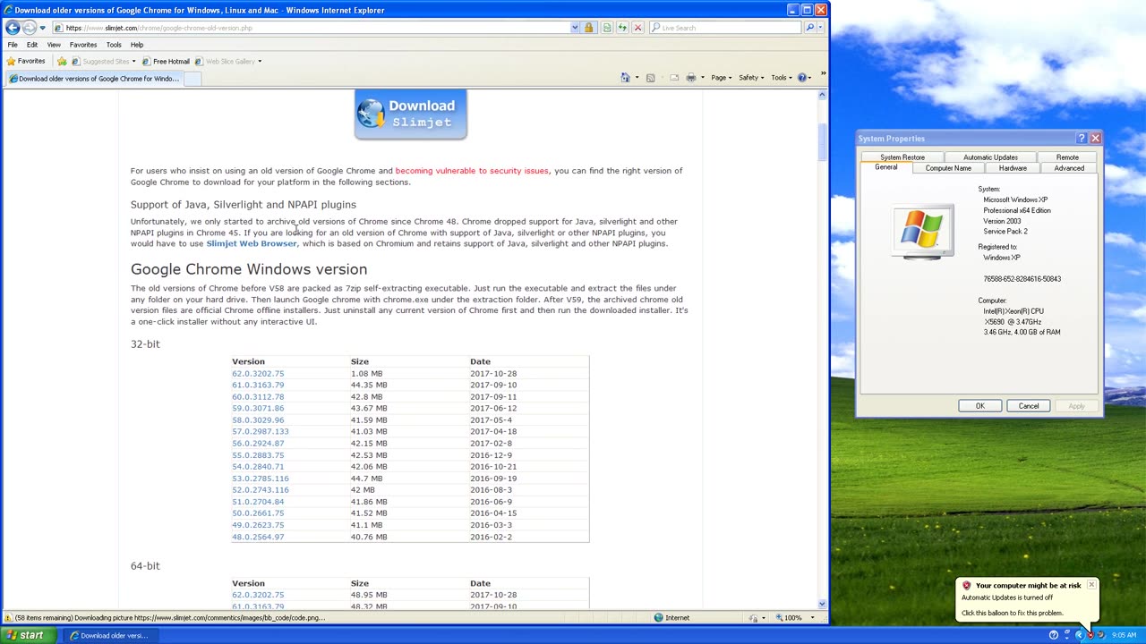Click the Download Slimjet button
This screenshot has height=644, width=1146.
[x=411, y=114]
